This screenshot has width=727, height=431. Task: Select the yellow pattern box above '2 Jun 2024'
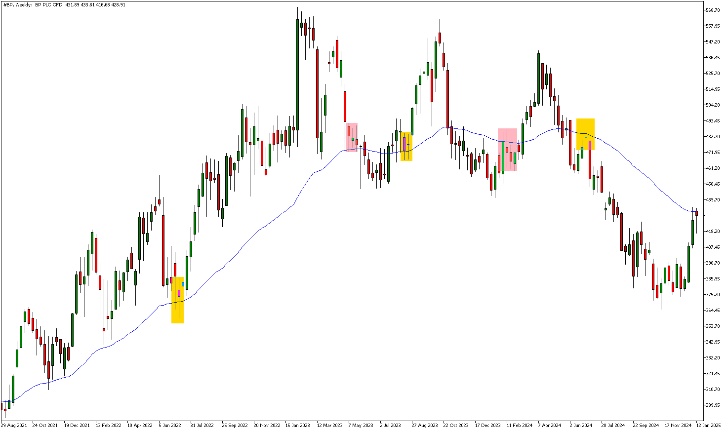585,134
